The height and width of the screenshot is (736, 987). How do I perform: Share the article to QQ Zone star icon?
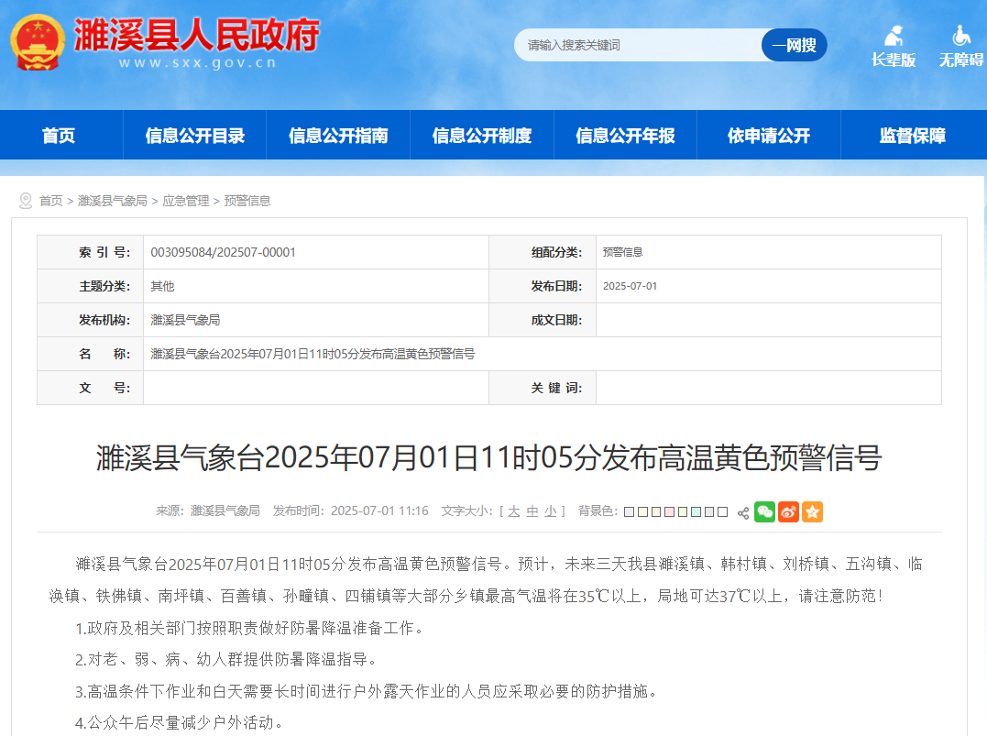tap(812, 511)
